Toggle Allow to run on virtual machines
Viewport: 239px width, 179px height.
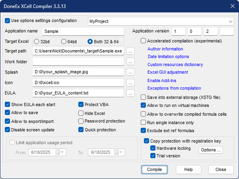143,105
